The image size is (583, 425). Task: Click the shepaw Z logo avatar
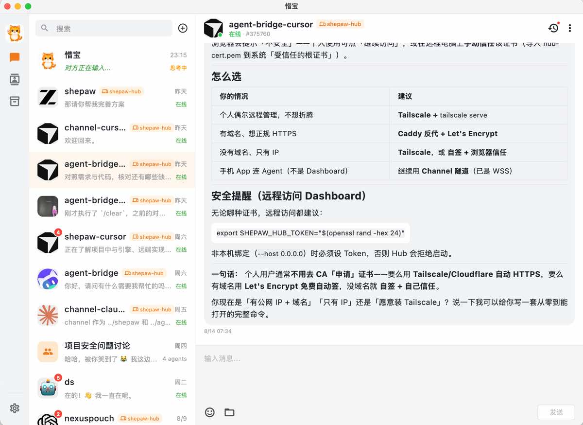pos(48,97)
